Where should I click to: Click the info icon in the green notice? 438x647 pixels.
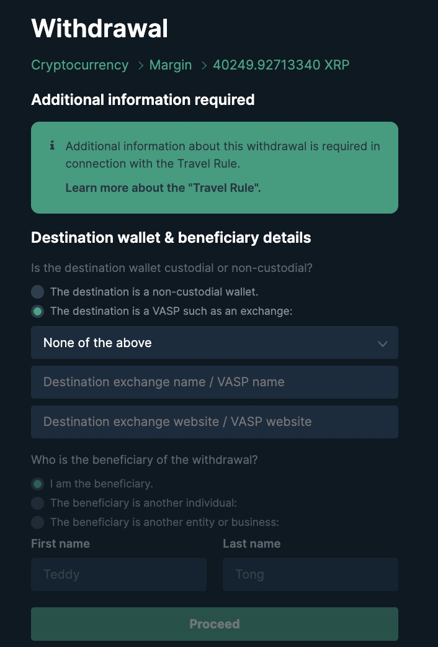[52, 146]
